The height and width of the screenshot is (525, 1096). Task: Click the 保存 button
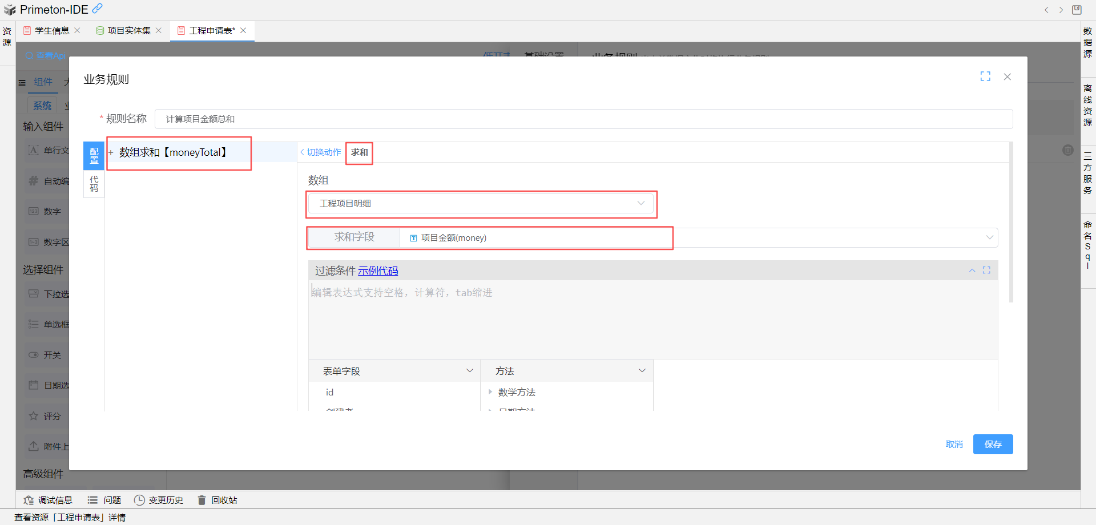pos(993,445)
